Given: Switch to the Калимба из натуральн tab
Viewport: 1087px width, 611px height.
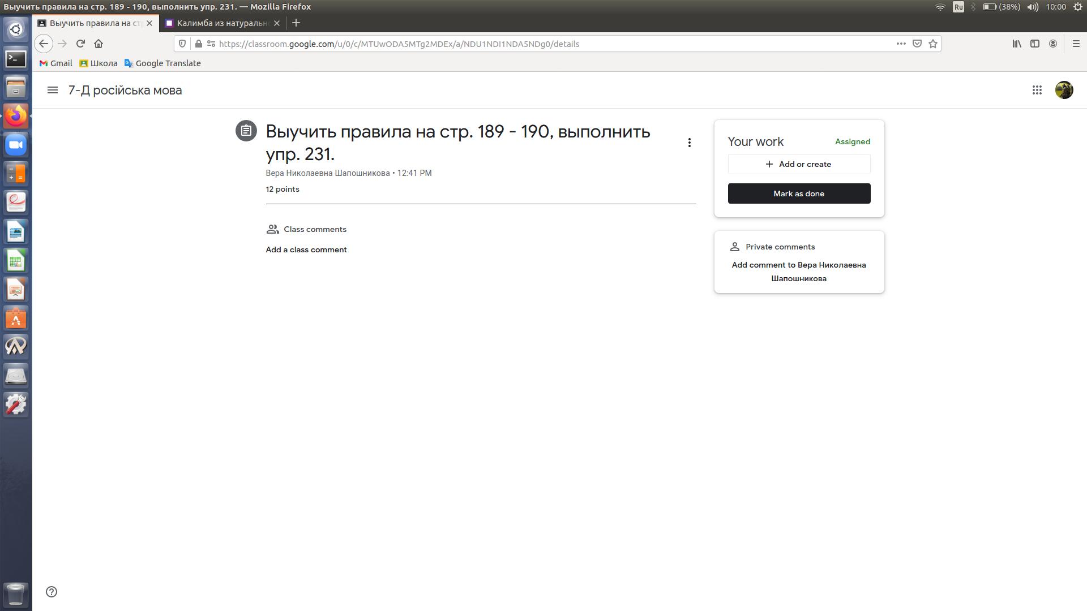Looking at the screenshot, I should (x=222, y=23).
